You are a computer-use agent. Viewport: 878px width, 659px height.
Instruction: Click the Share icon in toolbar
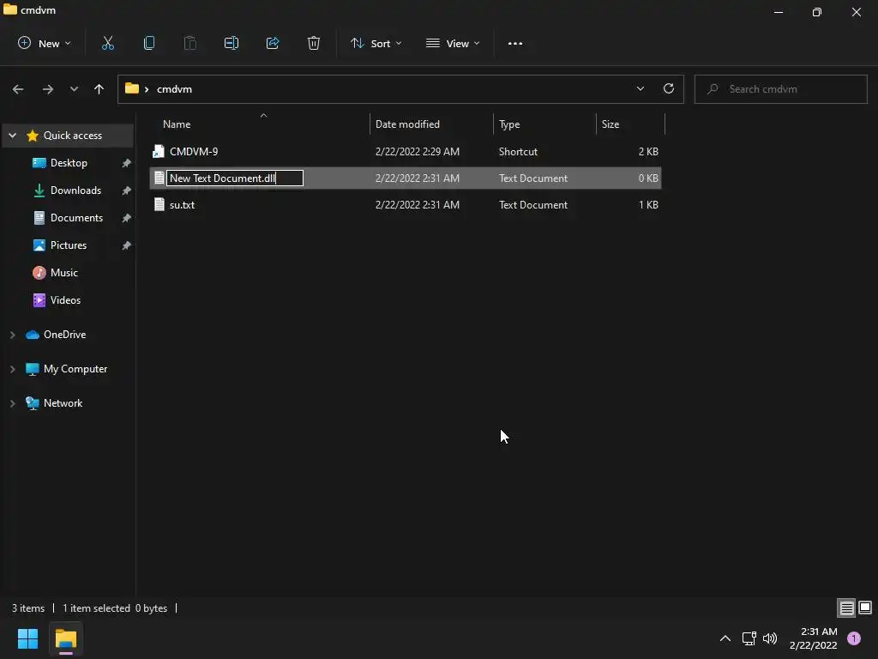coord(273,43)
